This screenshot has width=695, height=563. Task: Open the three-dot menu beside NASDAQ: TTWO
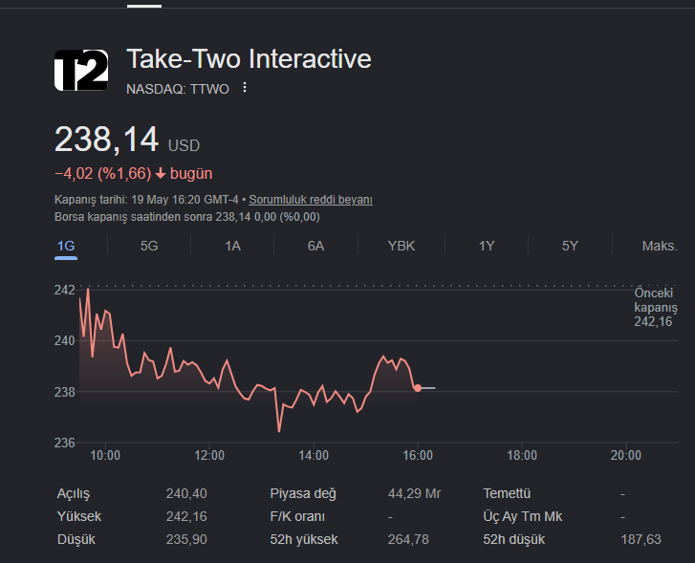coord(244,88)
